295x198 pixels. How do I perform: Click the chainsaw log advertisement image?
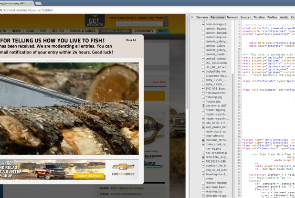point(69,109)
